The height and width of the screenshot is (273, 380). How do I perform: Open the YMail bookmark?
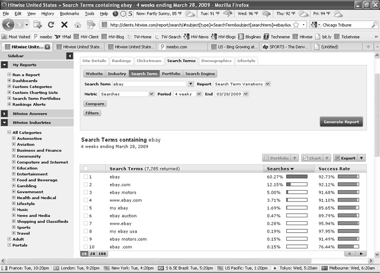[x=63, y=37]
